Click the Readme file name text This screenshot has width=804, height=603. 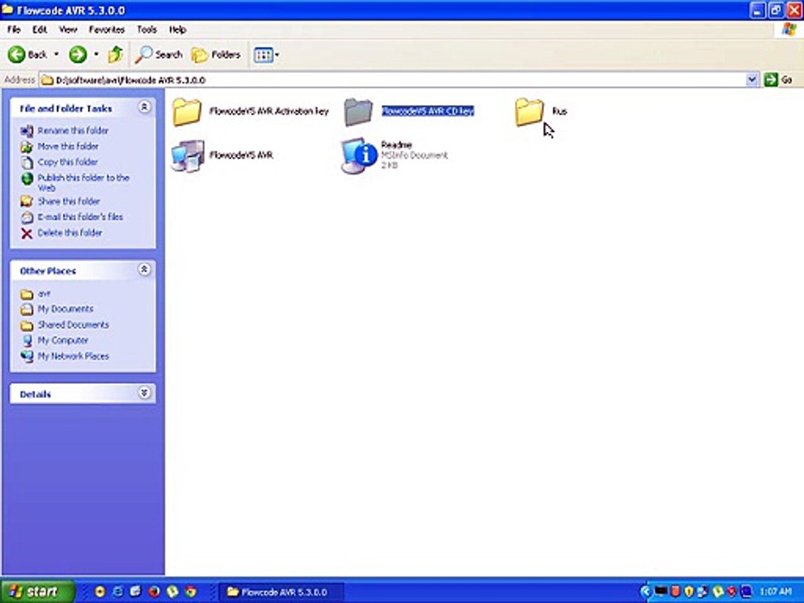click(x=396, y=145)
